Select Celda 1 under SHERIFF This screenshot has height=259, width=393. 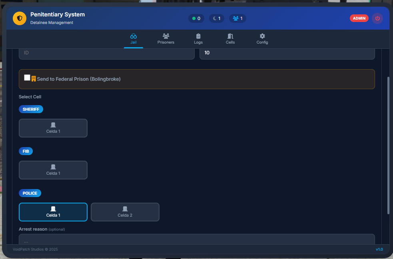pos(53,128)
